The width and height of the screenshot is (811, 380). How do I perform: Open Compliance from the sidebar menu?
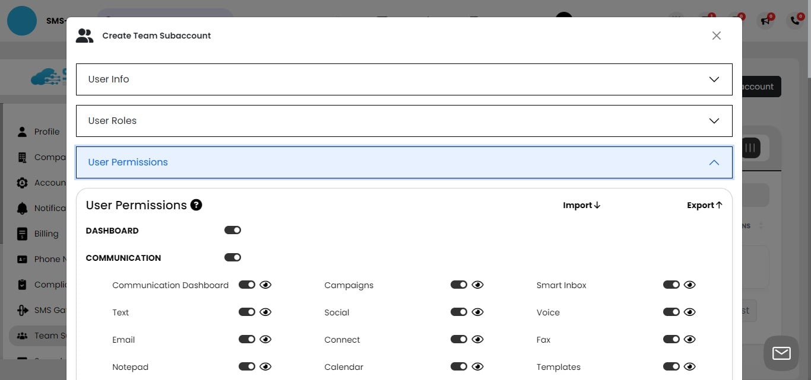(x=22, y=285)
